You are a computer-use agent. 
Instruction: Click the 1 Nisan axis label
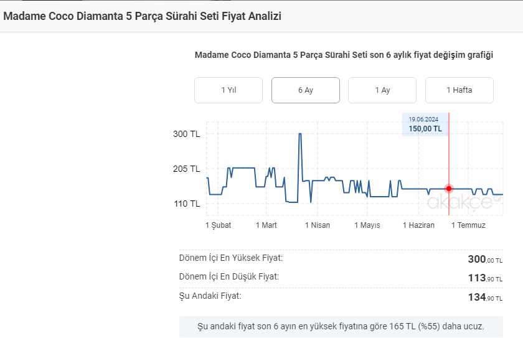point(318,225)
